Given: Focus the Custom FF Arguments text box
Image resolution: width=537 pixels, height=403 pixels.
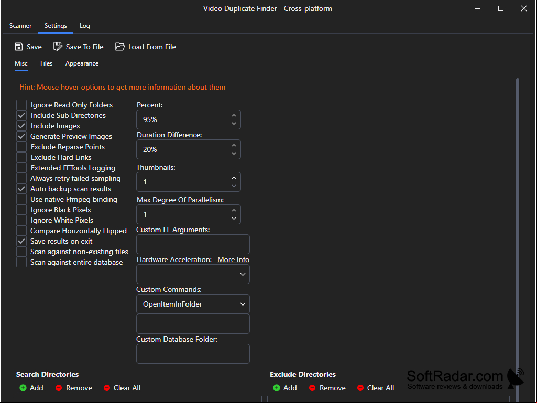Looking at the screenshot, I should pyautogui.click(x=193, y=244).
